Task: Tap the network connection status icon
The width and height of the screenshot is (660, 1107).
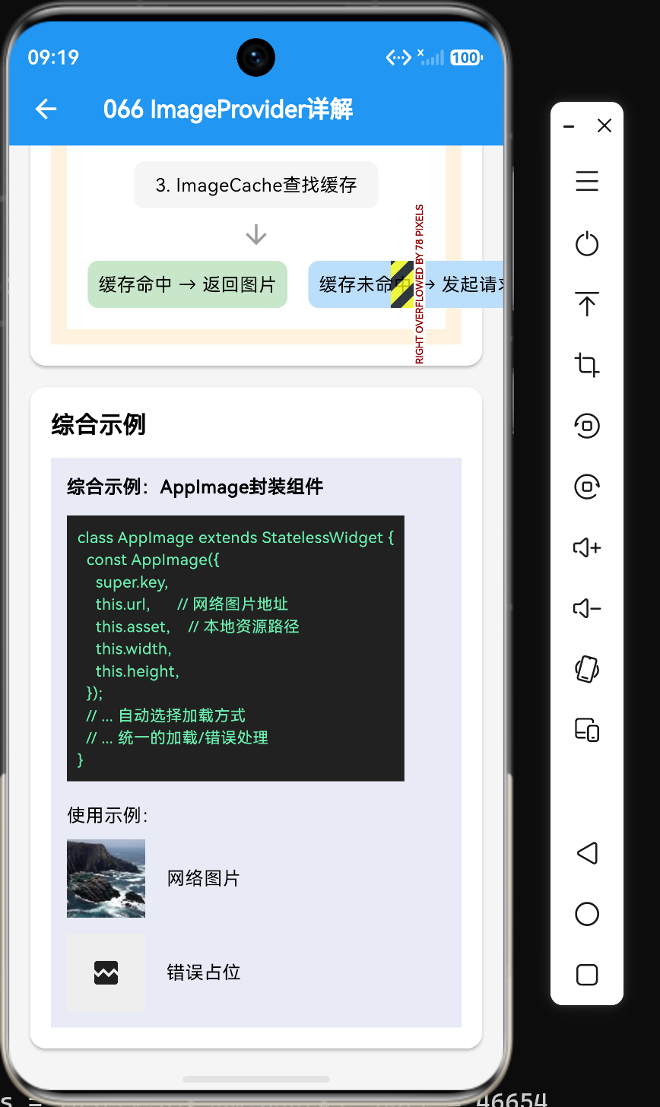Action: (398, 57)
